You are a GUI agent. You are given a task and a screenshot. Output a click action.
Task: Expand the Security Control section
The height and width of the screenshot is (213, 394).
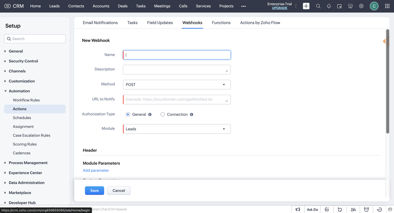(23, 61)
